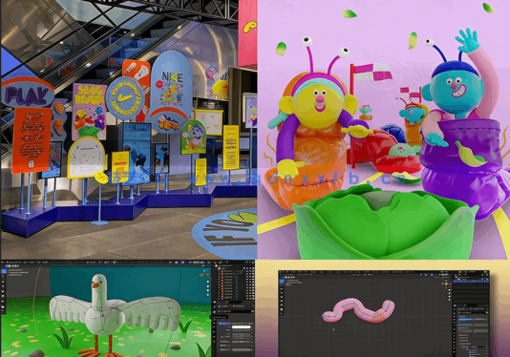Select the Select Box tool in duck Blender window

[4, 271]
